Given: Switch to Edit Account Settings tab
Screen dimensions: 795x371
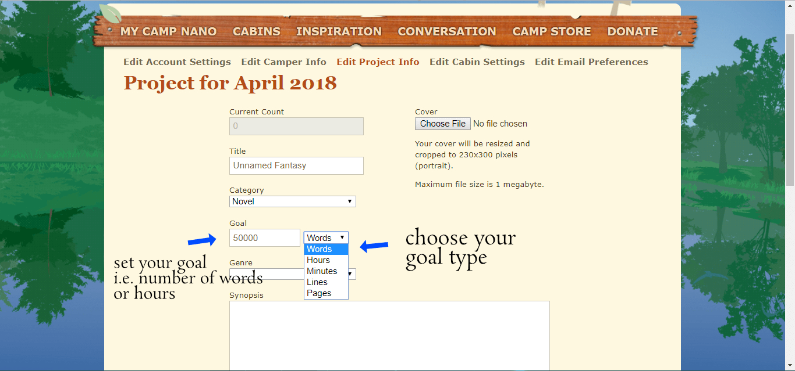Looking at the screenshot, I should pyautogui.click(x=177, y=62).
